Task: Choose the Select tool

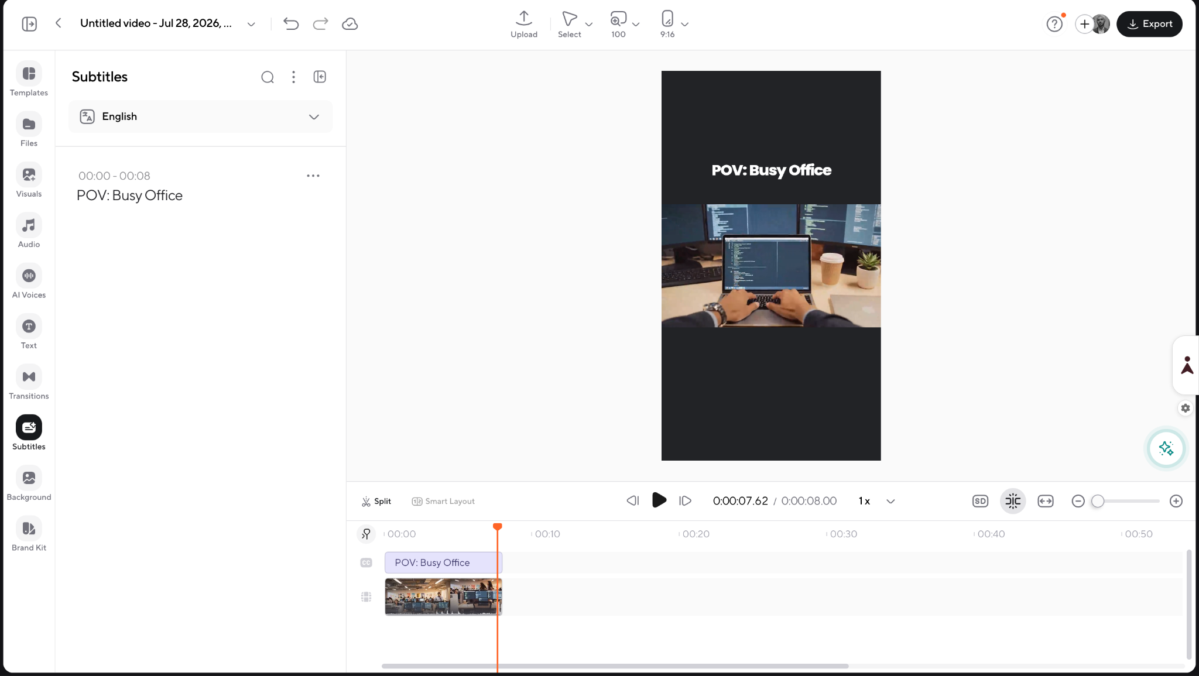Action: pyautogui.click(x=569, y=24)
